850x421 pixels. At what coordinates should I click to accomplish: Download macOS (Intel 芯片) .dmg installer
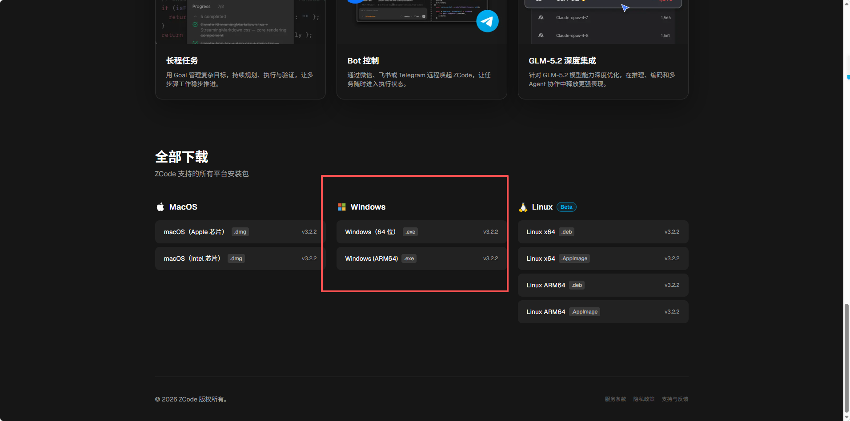[240, 258]
